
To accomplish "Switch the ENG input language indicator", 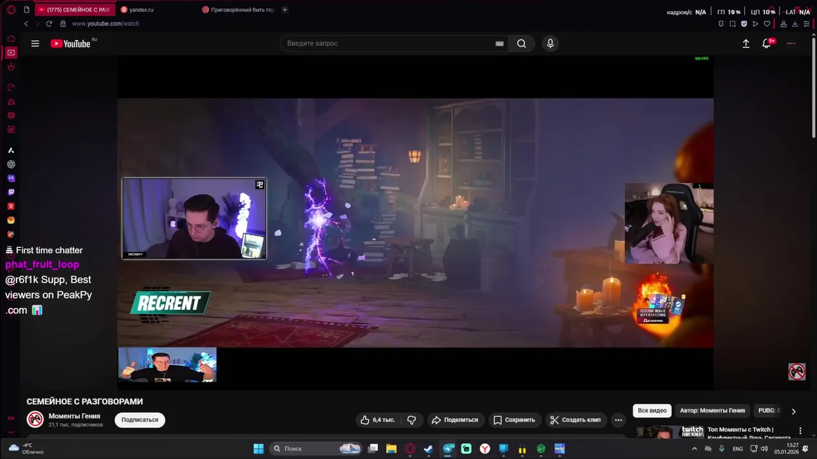I will [x=738, y=449].
